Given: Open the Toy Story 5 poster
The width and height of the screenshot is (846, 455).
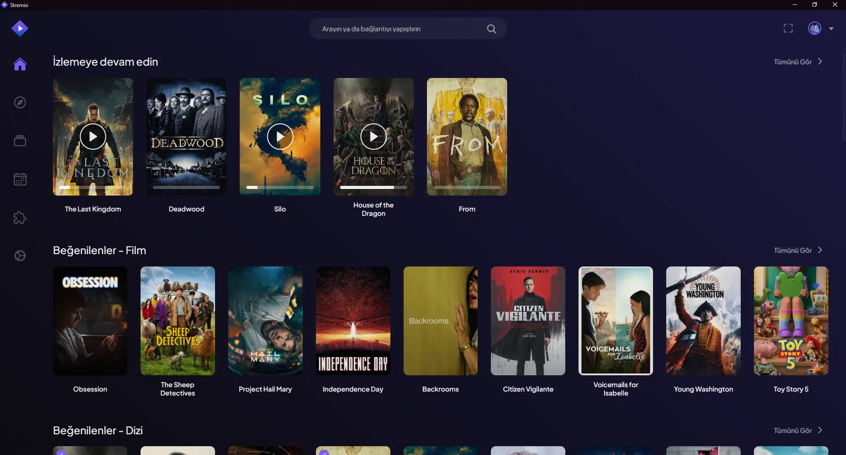Looking at the screenshot, I should coord(791,321).
